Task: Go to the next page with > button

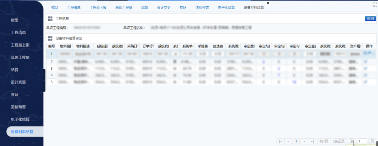Action: click(x=304, y=141)
